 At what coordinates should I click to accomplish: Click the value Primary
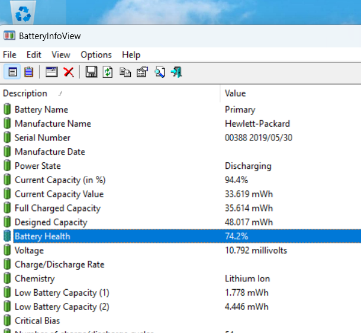(240, 110)
